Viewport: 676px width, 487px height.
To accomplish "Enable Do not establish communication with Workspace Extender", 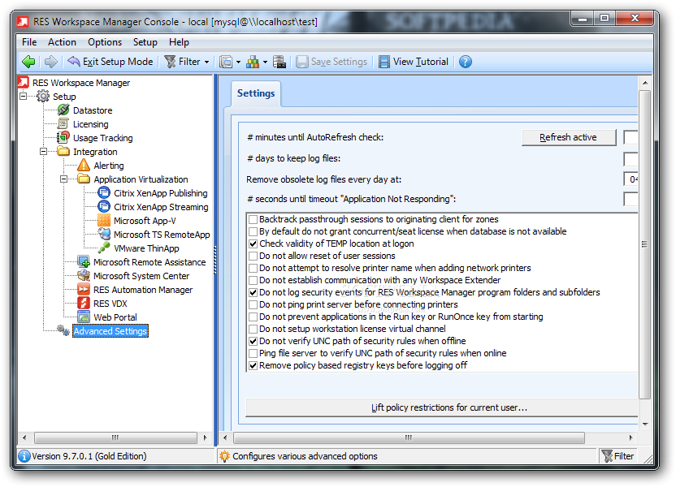I will tap(253, 280).
